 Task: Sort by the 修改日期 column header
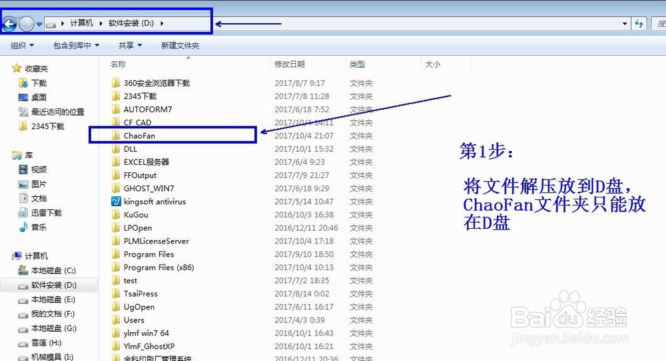(x=290, y=64)
